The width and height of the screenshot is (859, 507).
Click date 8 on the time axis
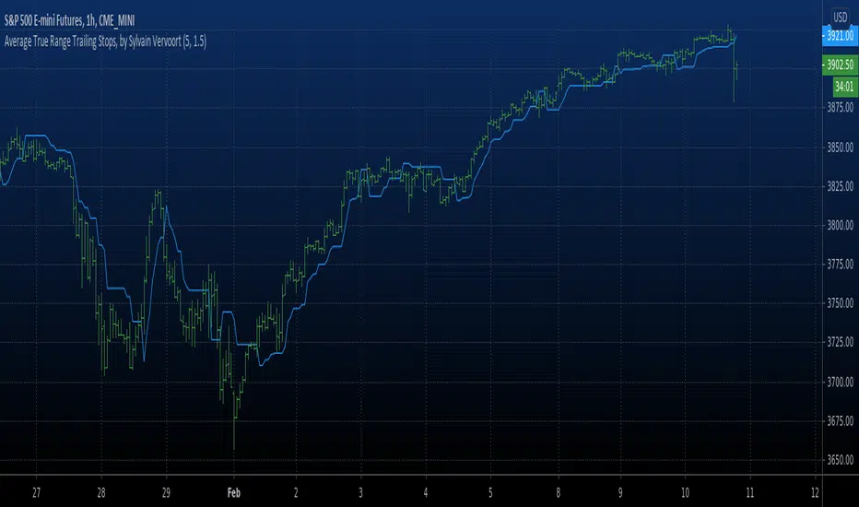(559, 493)
